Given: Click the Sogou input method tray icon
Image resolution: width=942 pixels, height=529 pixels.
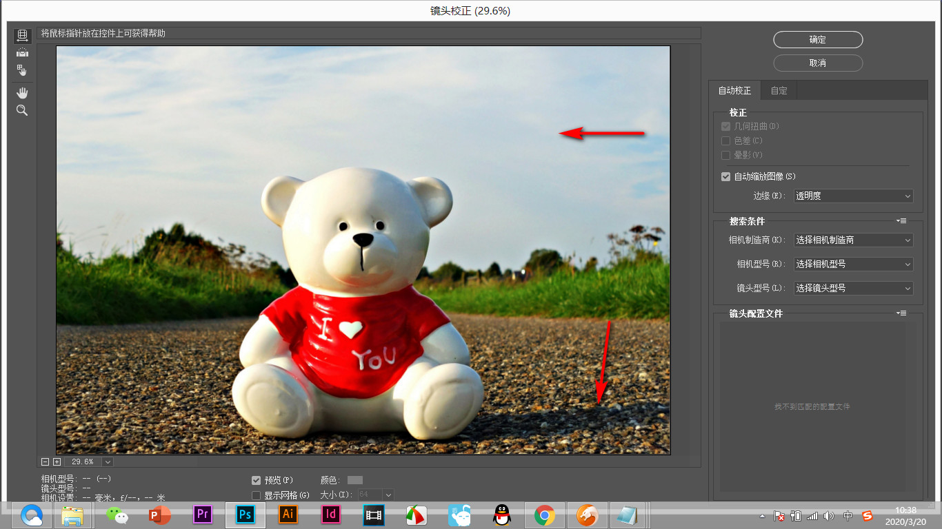Looking at the screenshot, I should click(868, 515).
